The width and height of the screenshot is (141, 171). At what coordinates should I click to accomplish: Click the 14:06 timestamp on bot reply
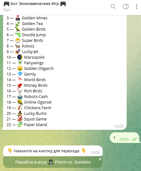click(95, 153)
